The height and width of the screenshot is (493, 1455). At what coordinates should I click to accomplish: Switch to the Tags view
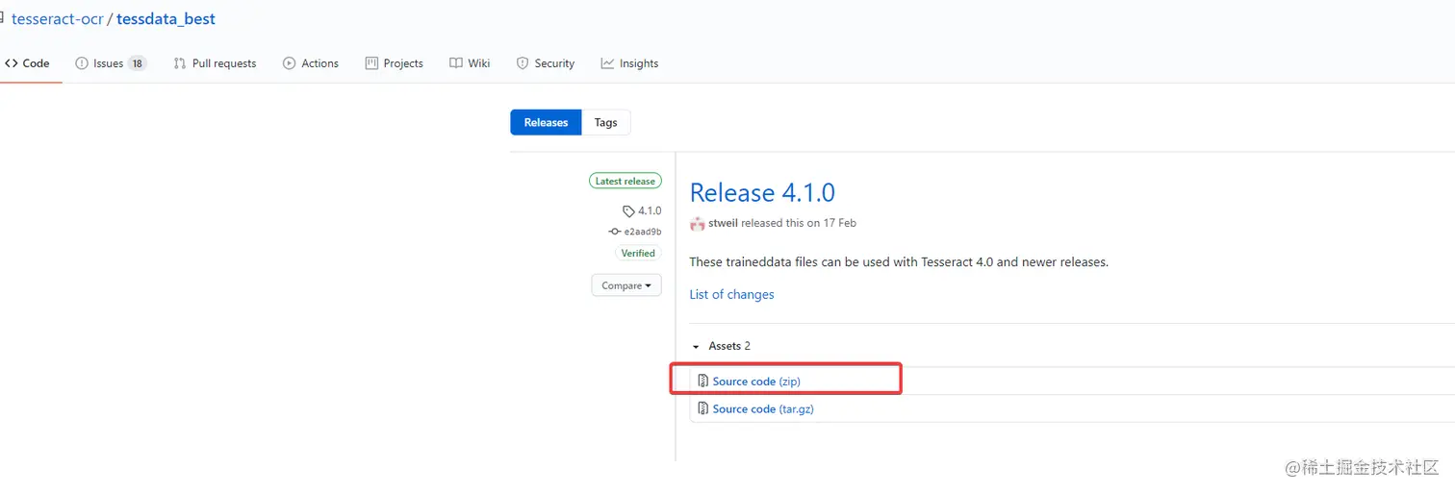pyautogui.click(x=606, y=123)
